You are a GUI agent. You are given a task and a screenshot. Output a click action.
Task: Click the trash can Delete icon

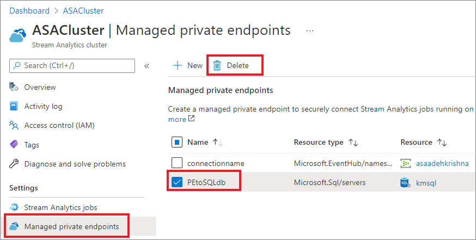217,65
